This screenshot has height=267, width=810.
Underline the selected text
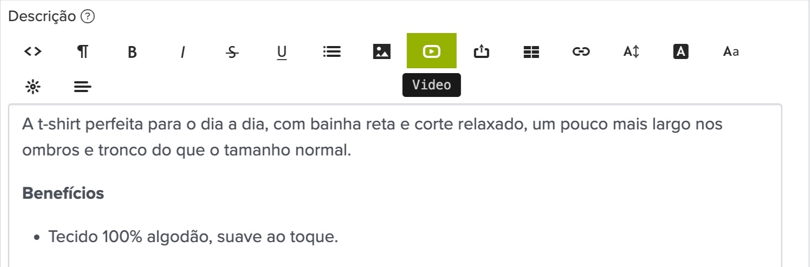point(282,52)
